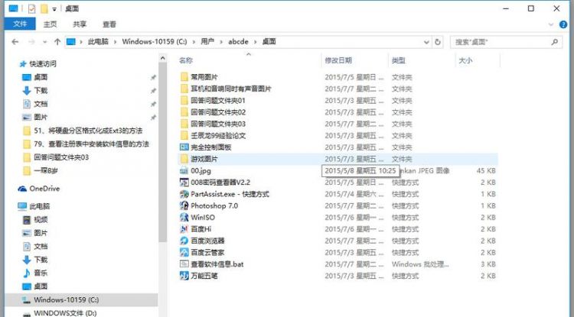Click the 百度Hi shortcut icon
574x317 pixels.
[x=184, y=229]
